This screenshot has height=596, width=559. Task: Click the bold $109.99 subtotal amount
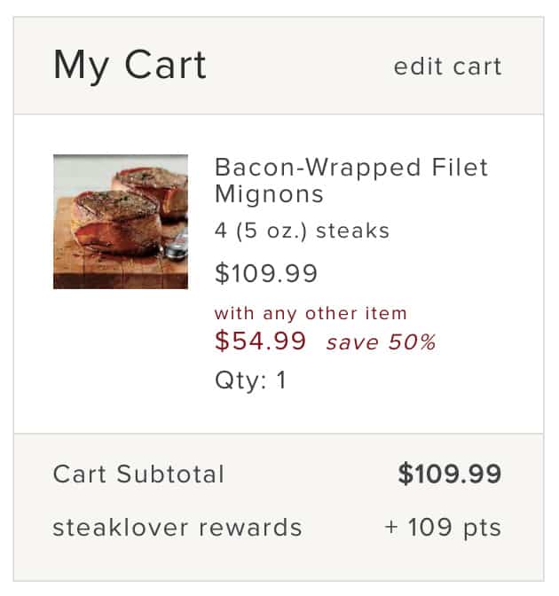coord(450,474)
